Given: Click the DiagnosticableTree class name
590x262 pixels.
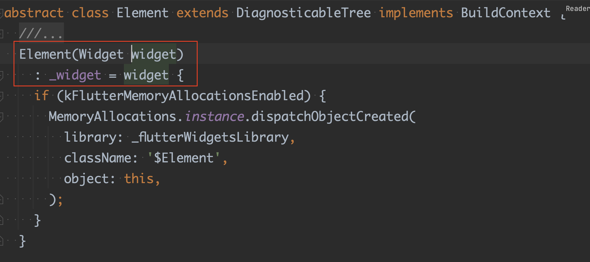Looking at the screenshot, I should coord(304,13).
